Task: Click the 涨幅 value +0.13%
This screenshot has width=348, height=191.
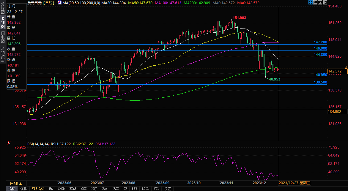Action: (x=14, y=76)
